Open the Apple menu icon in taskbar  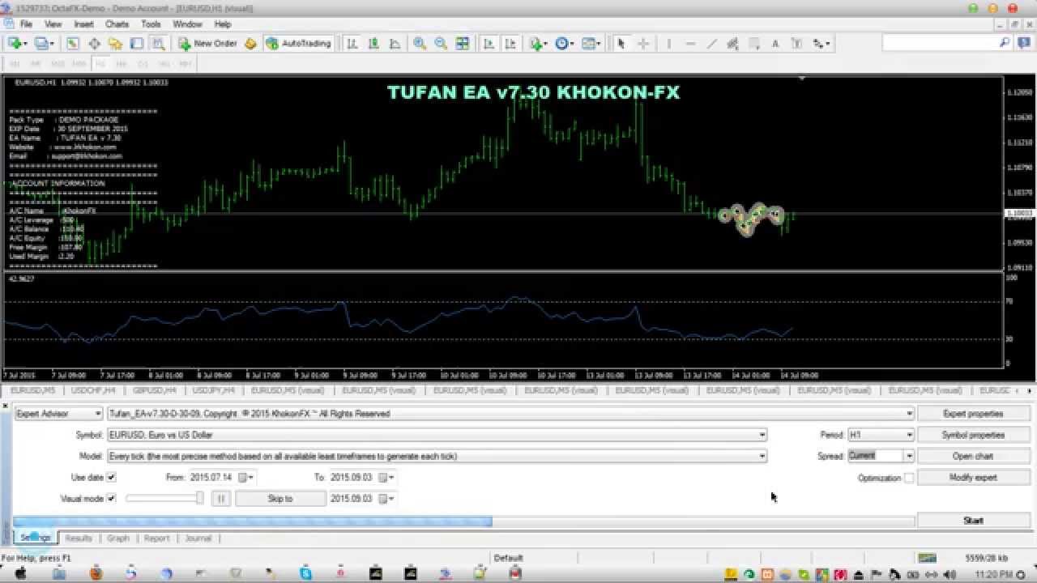[22, 574]
